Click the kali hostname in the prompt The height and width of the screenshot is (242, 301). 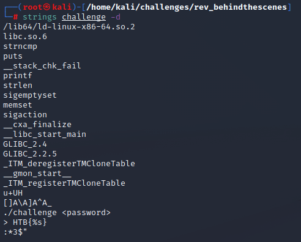[62, 7]
